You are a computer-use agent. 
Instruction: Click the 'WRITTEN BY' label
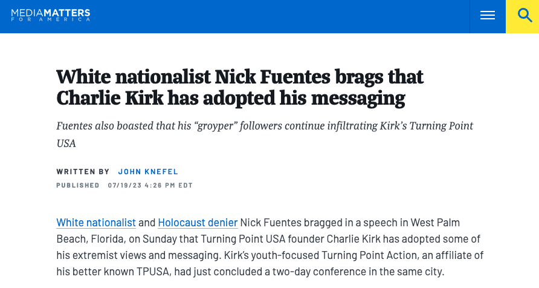83,172
